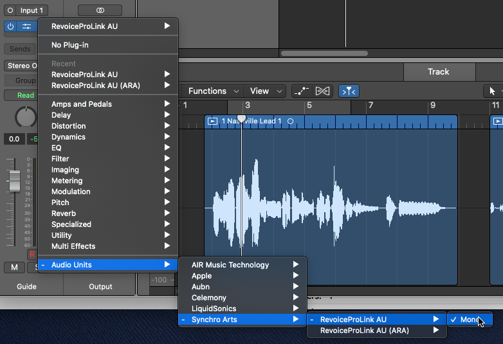Click the loop circle on Nashville Lead region

[x=290, y=121]
